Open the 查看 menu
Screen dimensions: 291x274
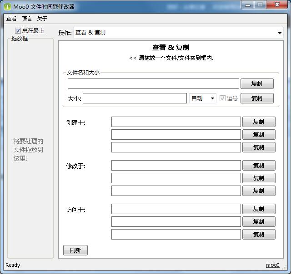click(11, 19)
